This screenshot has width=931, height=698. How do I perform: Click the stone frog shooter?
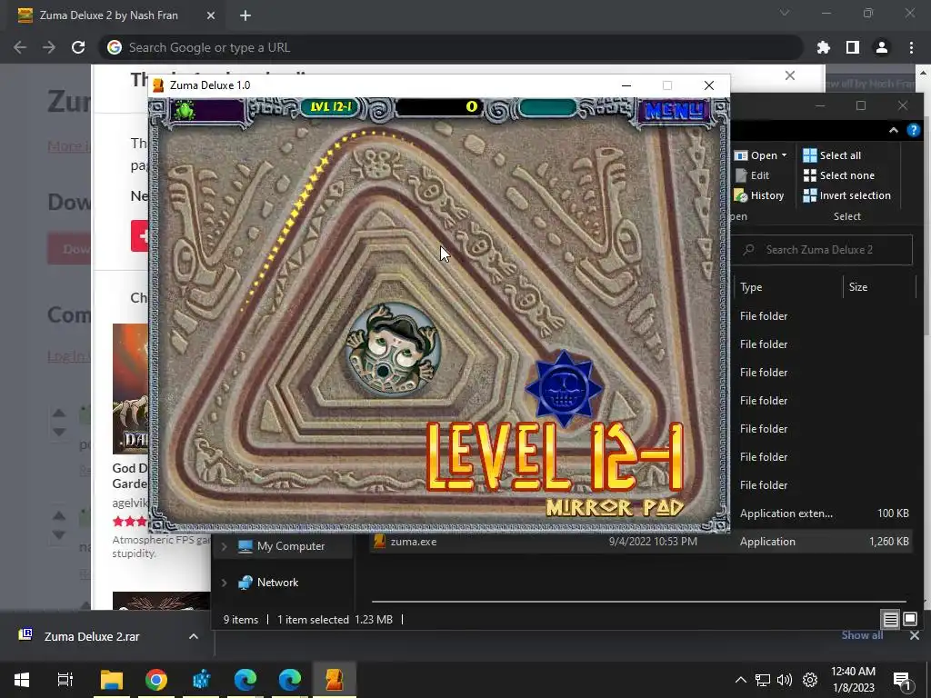pos(393,350)
